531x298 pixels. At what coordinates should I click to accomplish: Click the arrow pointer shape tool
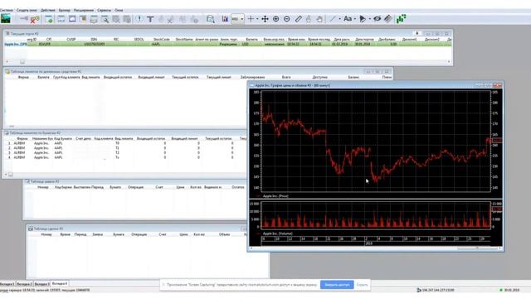pyautogui.click(x=363, y=19)
